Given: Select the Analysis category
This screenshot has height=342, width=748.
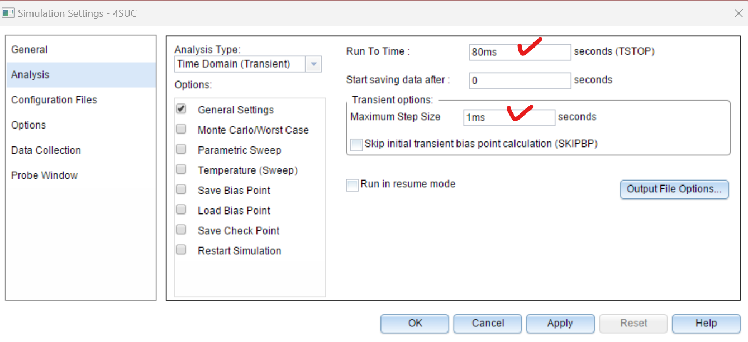Looking at the screenshot, I should [81, 75].
